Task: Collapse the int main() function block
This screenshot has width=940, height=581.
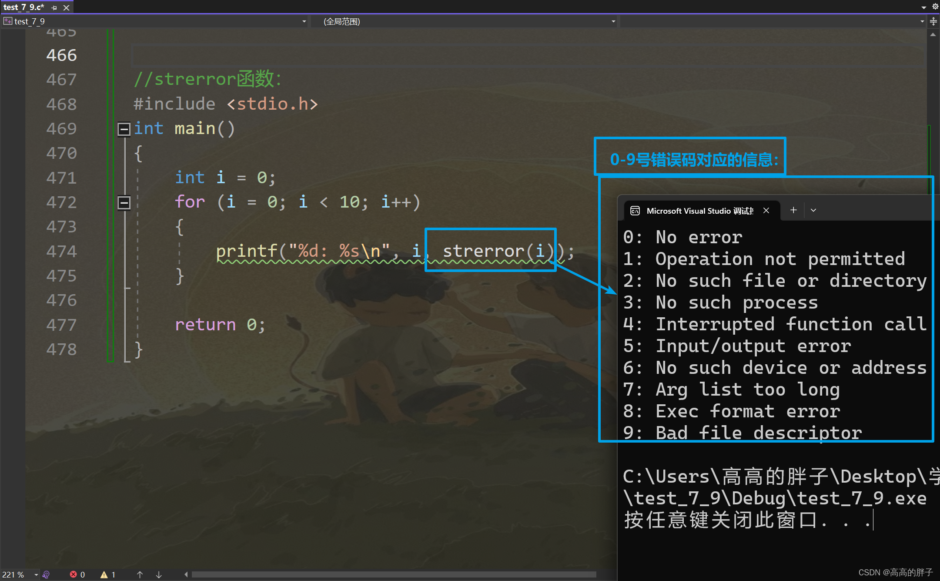Action: click(124, 129)
